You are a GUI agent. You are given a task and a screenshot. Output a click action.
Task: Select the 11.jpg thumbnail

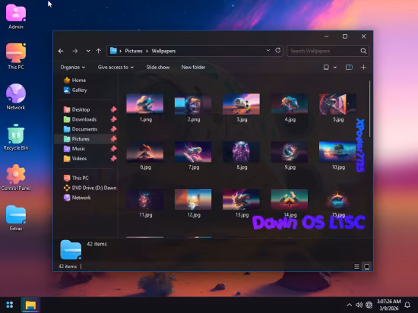tap(144, 200)
